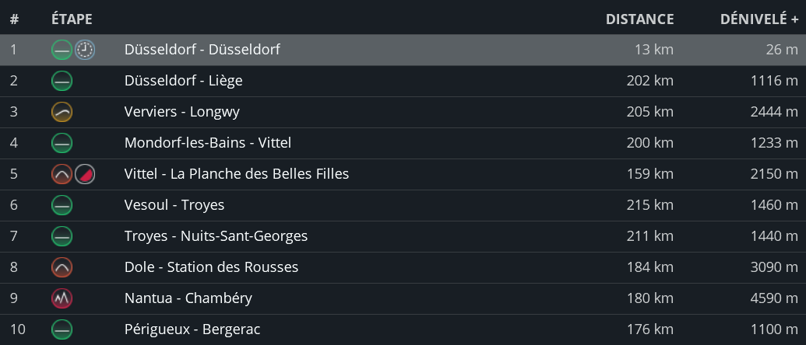Click the high mountain icon for Nantua - Chambéry
Image resolution: width=806 pixels, height=345 pixels.
click(x=62, y=299)
